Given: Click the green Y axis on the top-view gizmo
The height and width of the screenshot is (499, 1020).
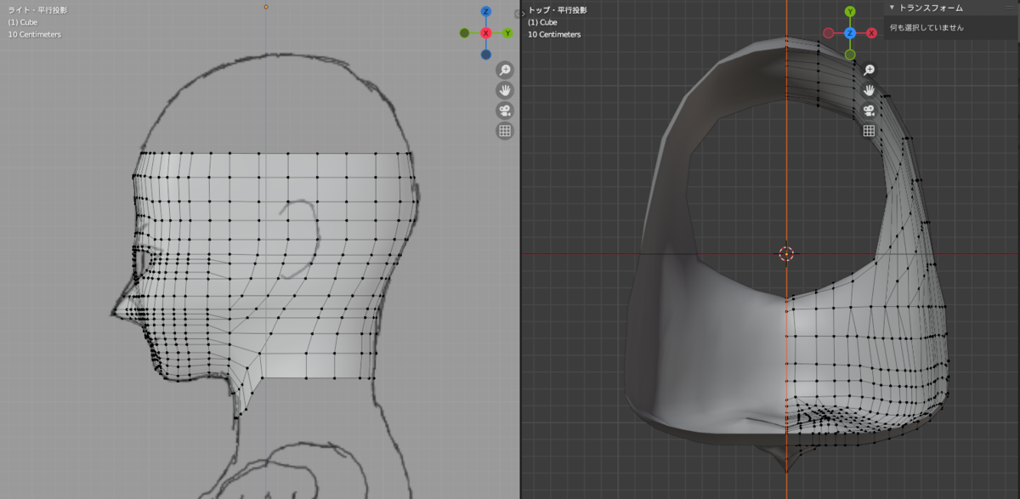Looking at the screenshot, I should (850, 12).
